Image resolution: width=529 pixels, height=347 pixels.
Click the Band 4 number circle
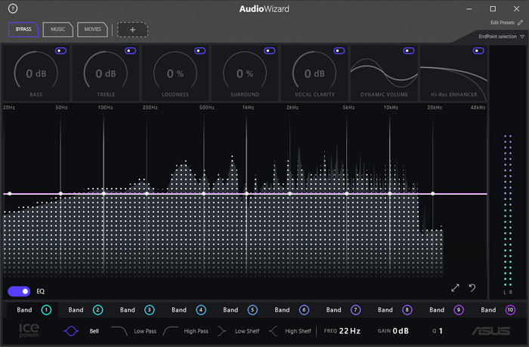(x=201, y=309)
